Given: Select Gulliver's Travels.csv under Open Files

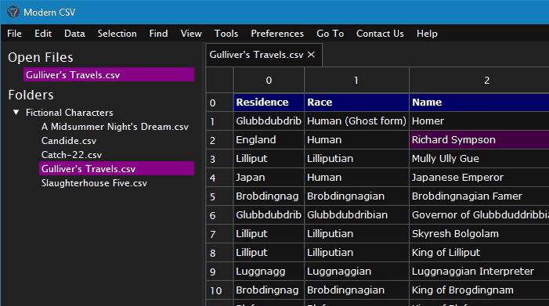Looking at the screenshot, I should pos(109,74).
